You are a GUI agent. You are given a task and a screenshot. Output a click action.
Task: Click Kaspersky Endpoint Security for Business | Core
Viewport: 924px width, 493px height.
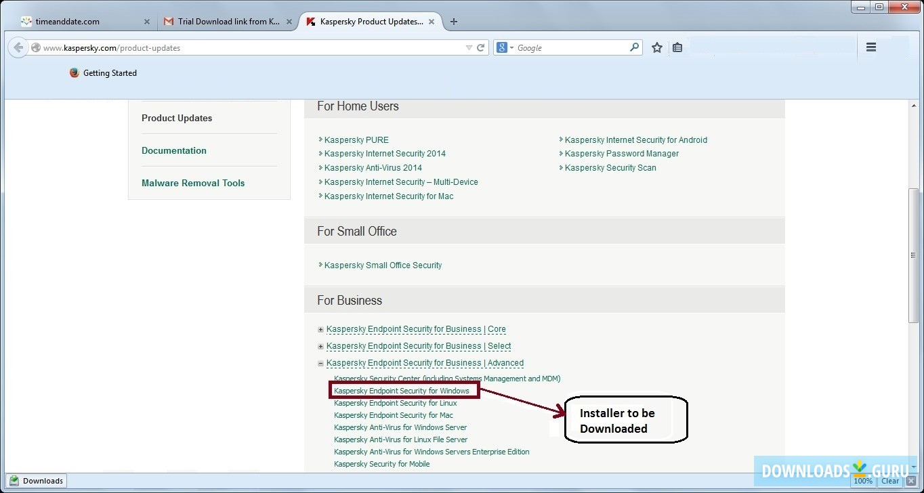click(416, 329)
